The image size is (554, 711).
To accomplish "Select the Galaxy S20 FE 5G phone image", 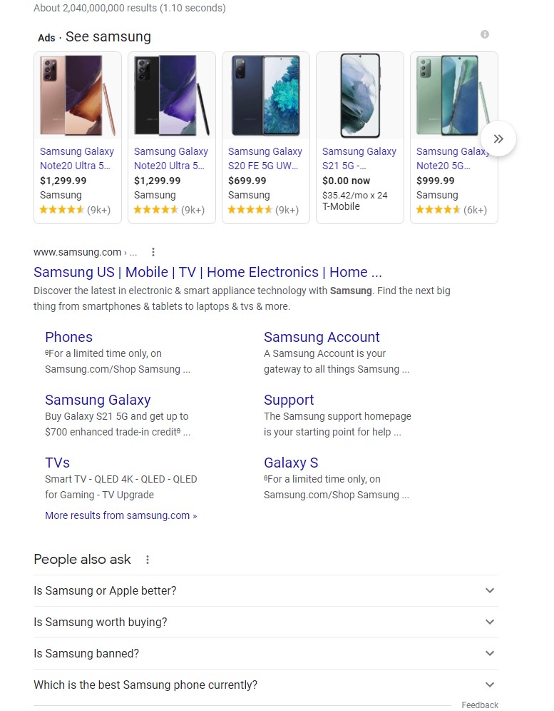I will [x=266, y=96].
